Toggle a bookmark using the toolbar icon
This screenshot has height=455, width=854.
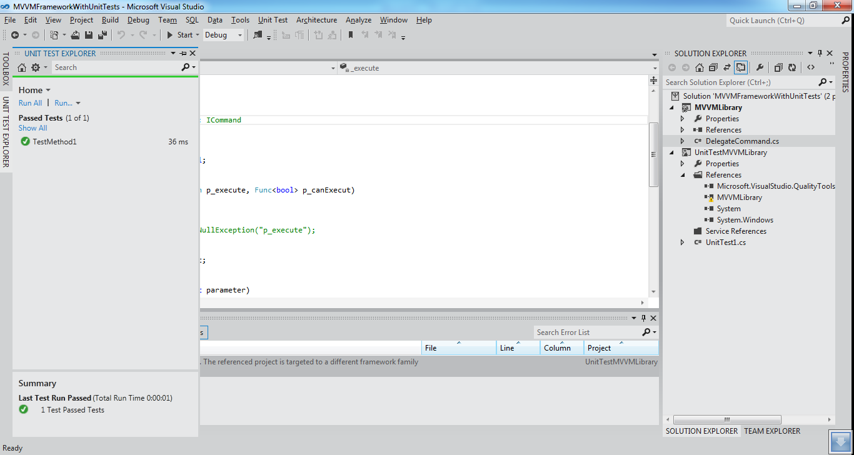[350, 35]
